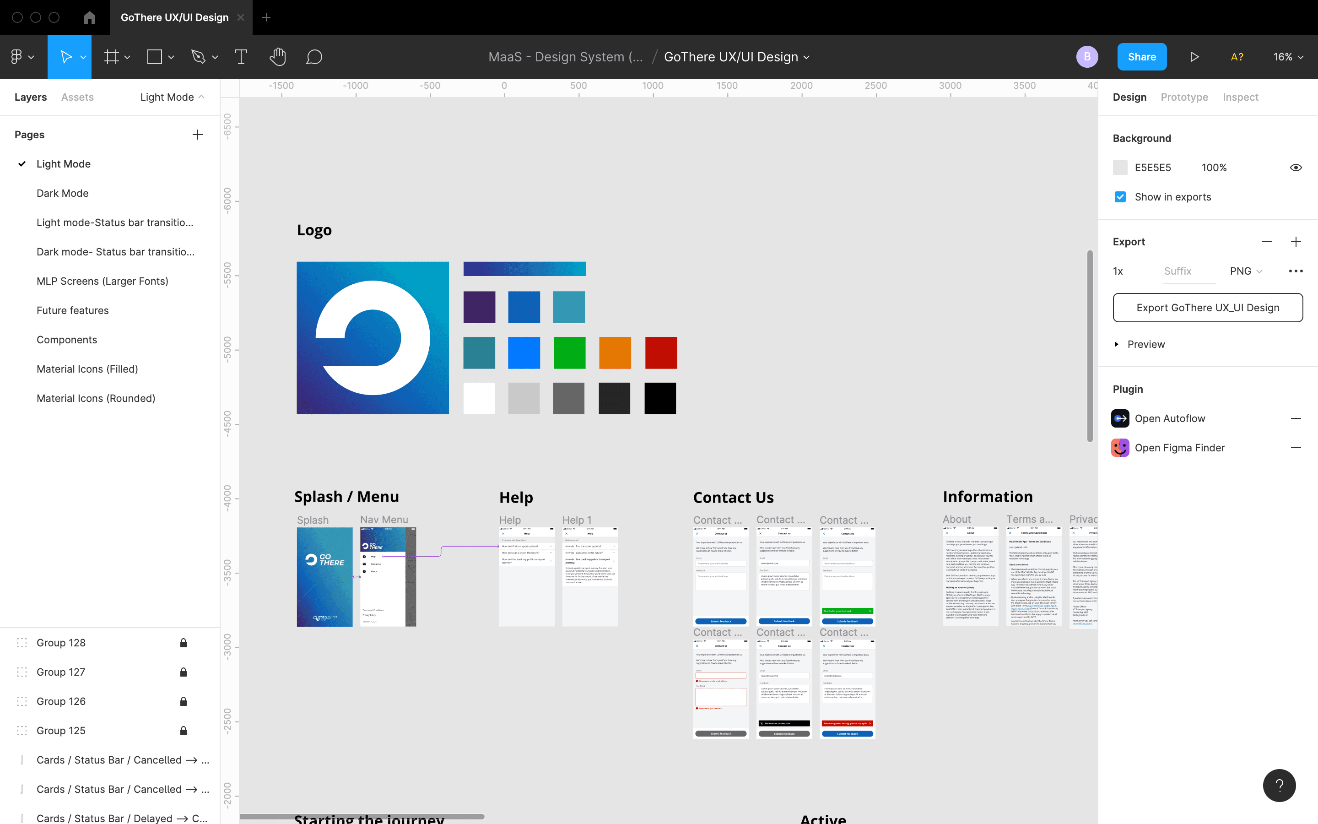Select the Splash screen thumbnail on canvas
This screenshot has width=1318, height=824.
pos(324,577)
